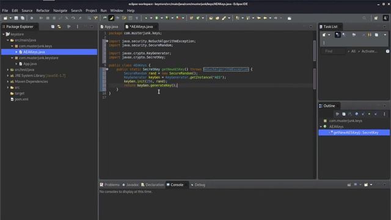Click the Task List tab
391x220 pixels.
(x=331, y=26)
